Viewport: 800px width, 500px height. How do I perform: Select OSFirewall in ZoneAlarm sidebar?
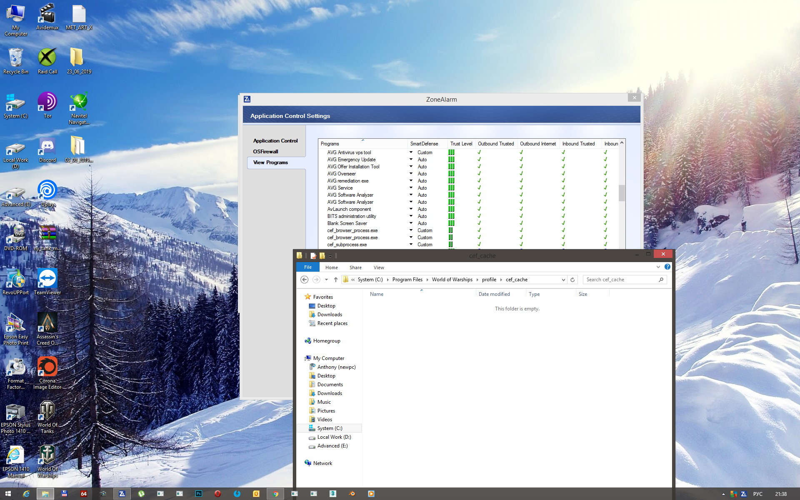coord(265,152)
